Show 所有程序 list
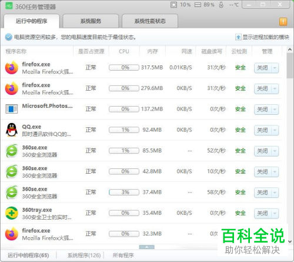The height and width of the screenshot is (262, 294). [x=123, y=256]
